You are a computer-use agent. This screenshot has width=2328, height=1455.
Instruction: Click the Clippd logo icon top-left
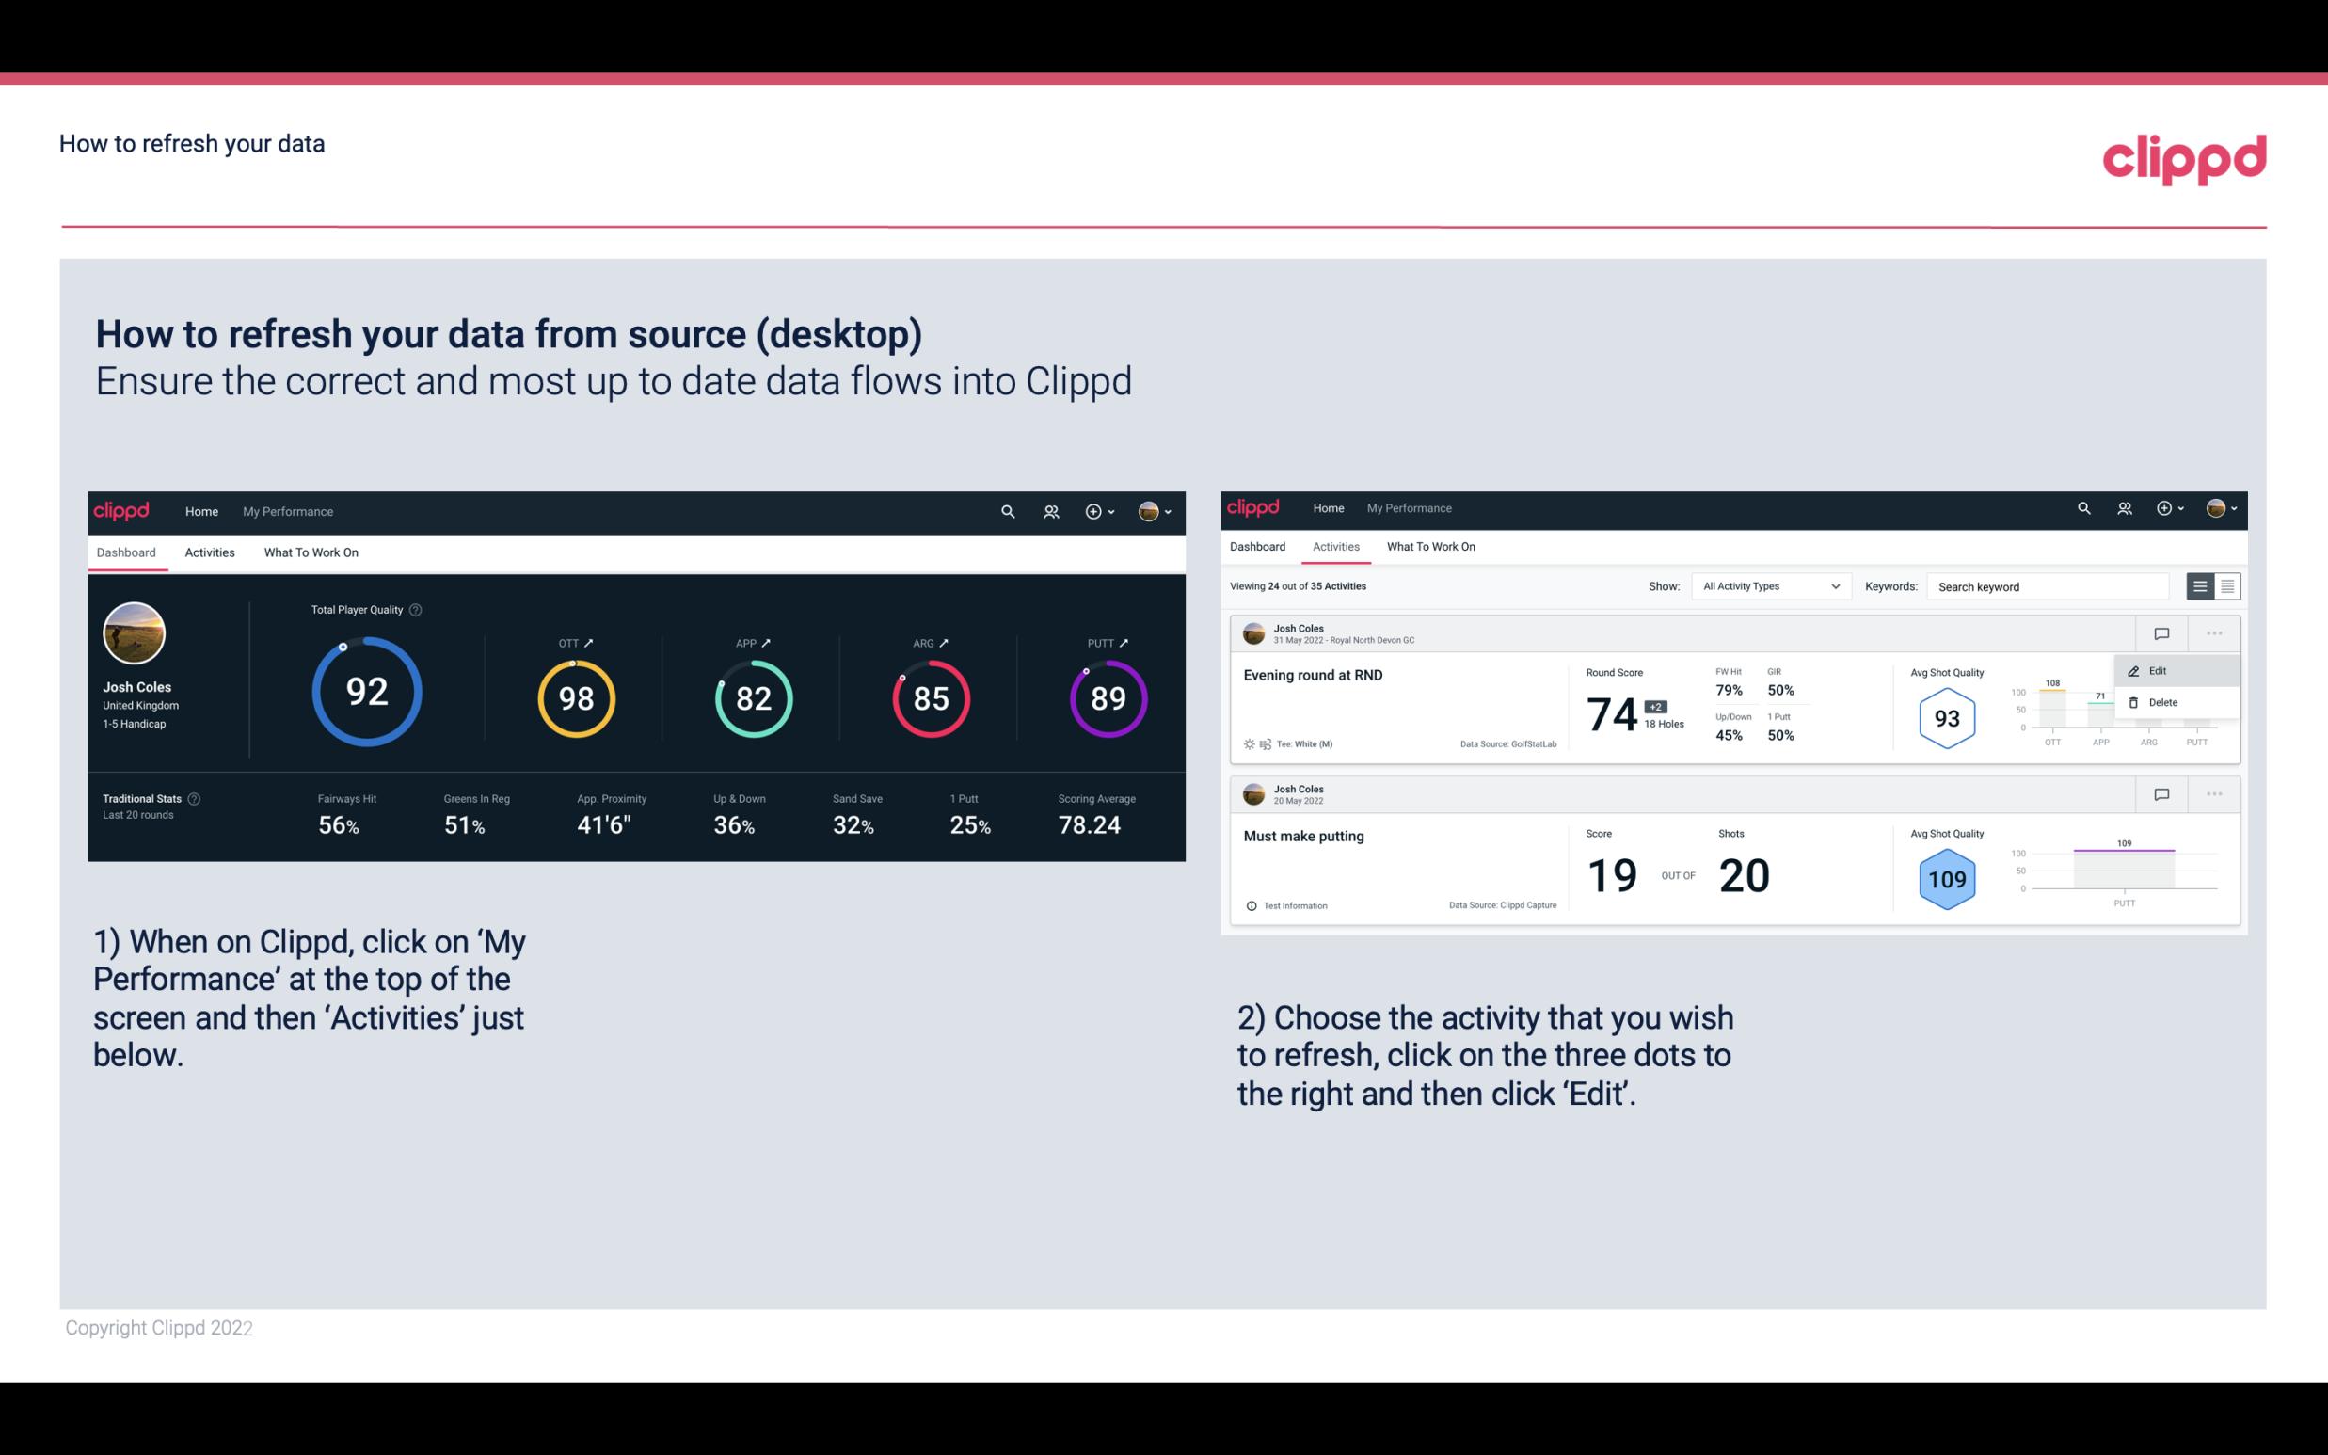coord(120,511)
